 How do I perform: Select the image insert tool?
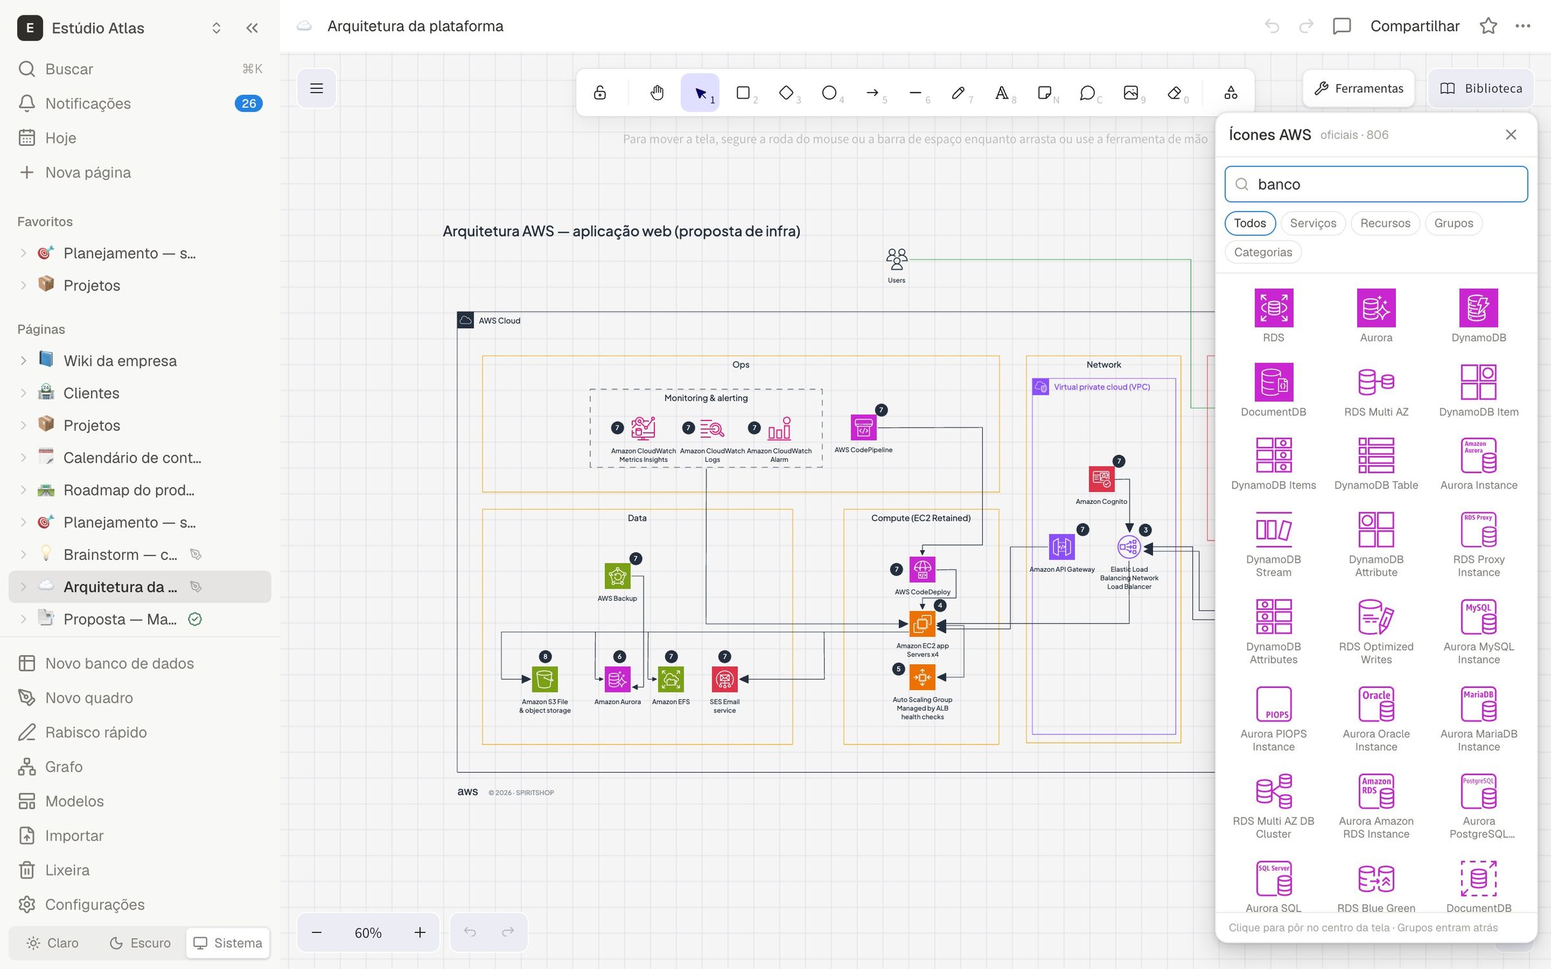[1131, 93]
